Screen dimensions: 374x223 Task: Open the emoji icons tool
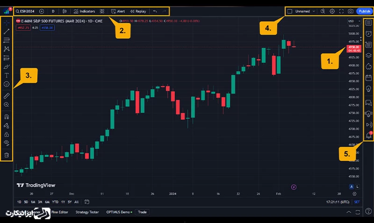pyautogui.click(x=7, y=84)
